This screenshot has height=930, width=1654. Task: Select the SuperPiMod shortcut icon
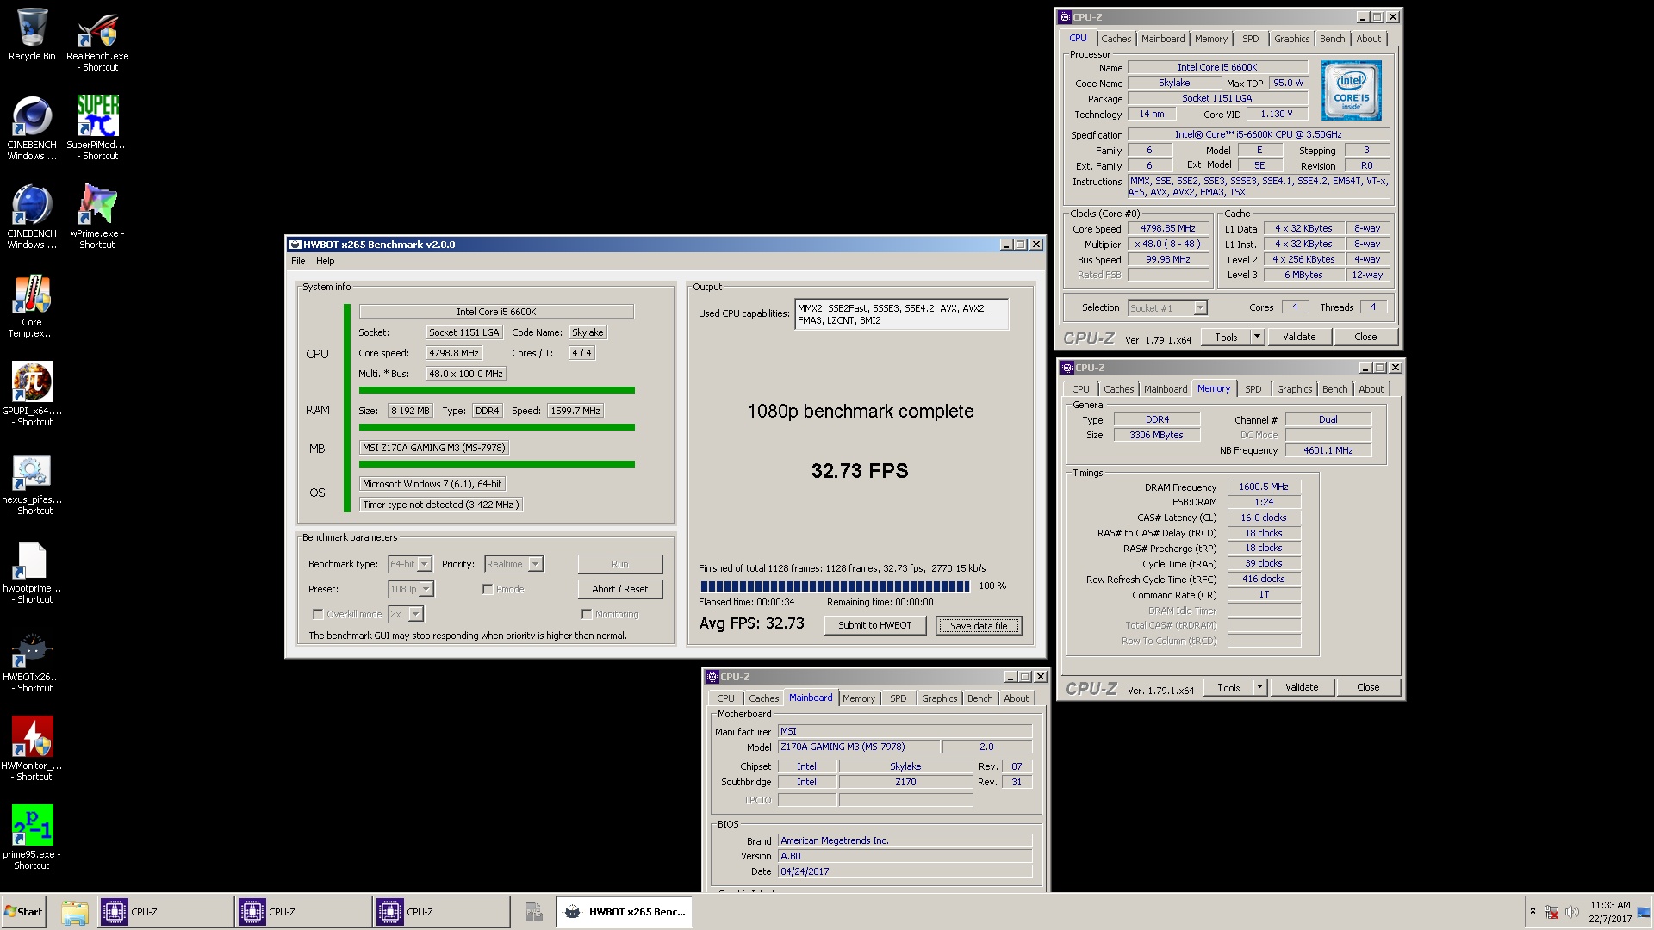97,128
